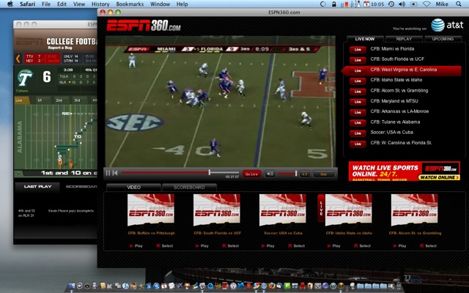Open the SCOREBOARD tab below the video
Viewport: 469px width, 293px height.
tap(189, 187)
